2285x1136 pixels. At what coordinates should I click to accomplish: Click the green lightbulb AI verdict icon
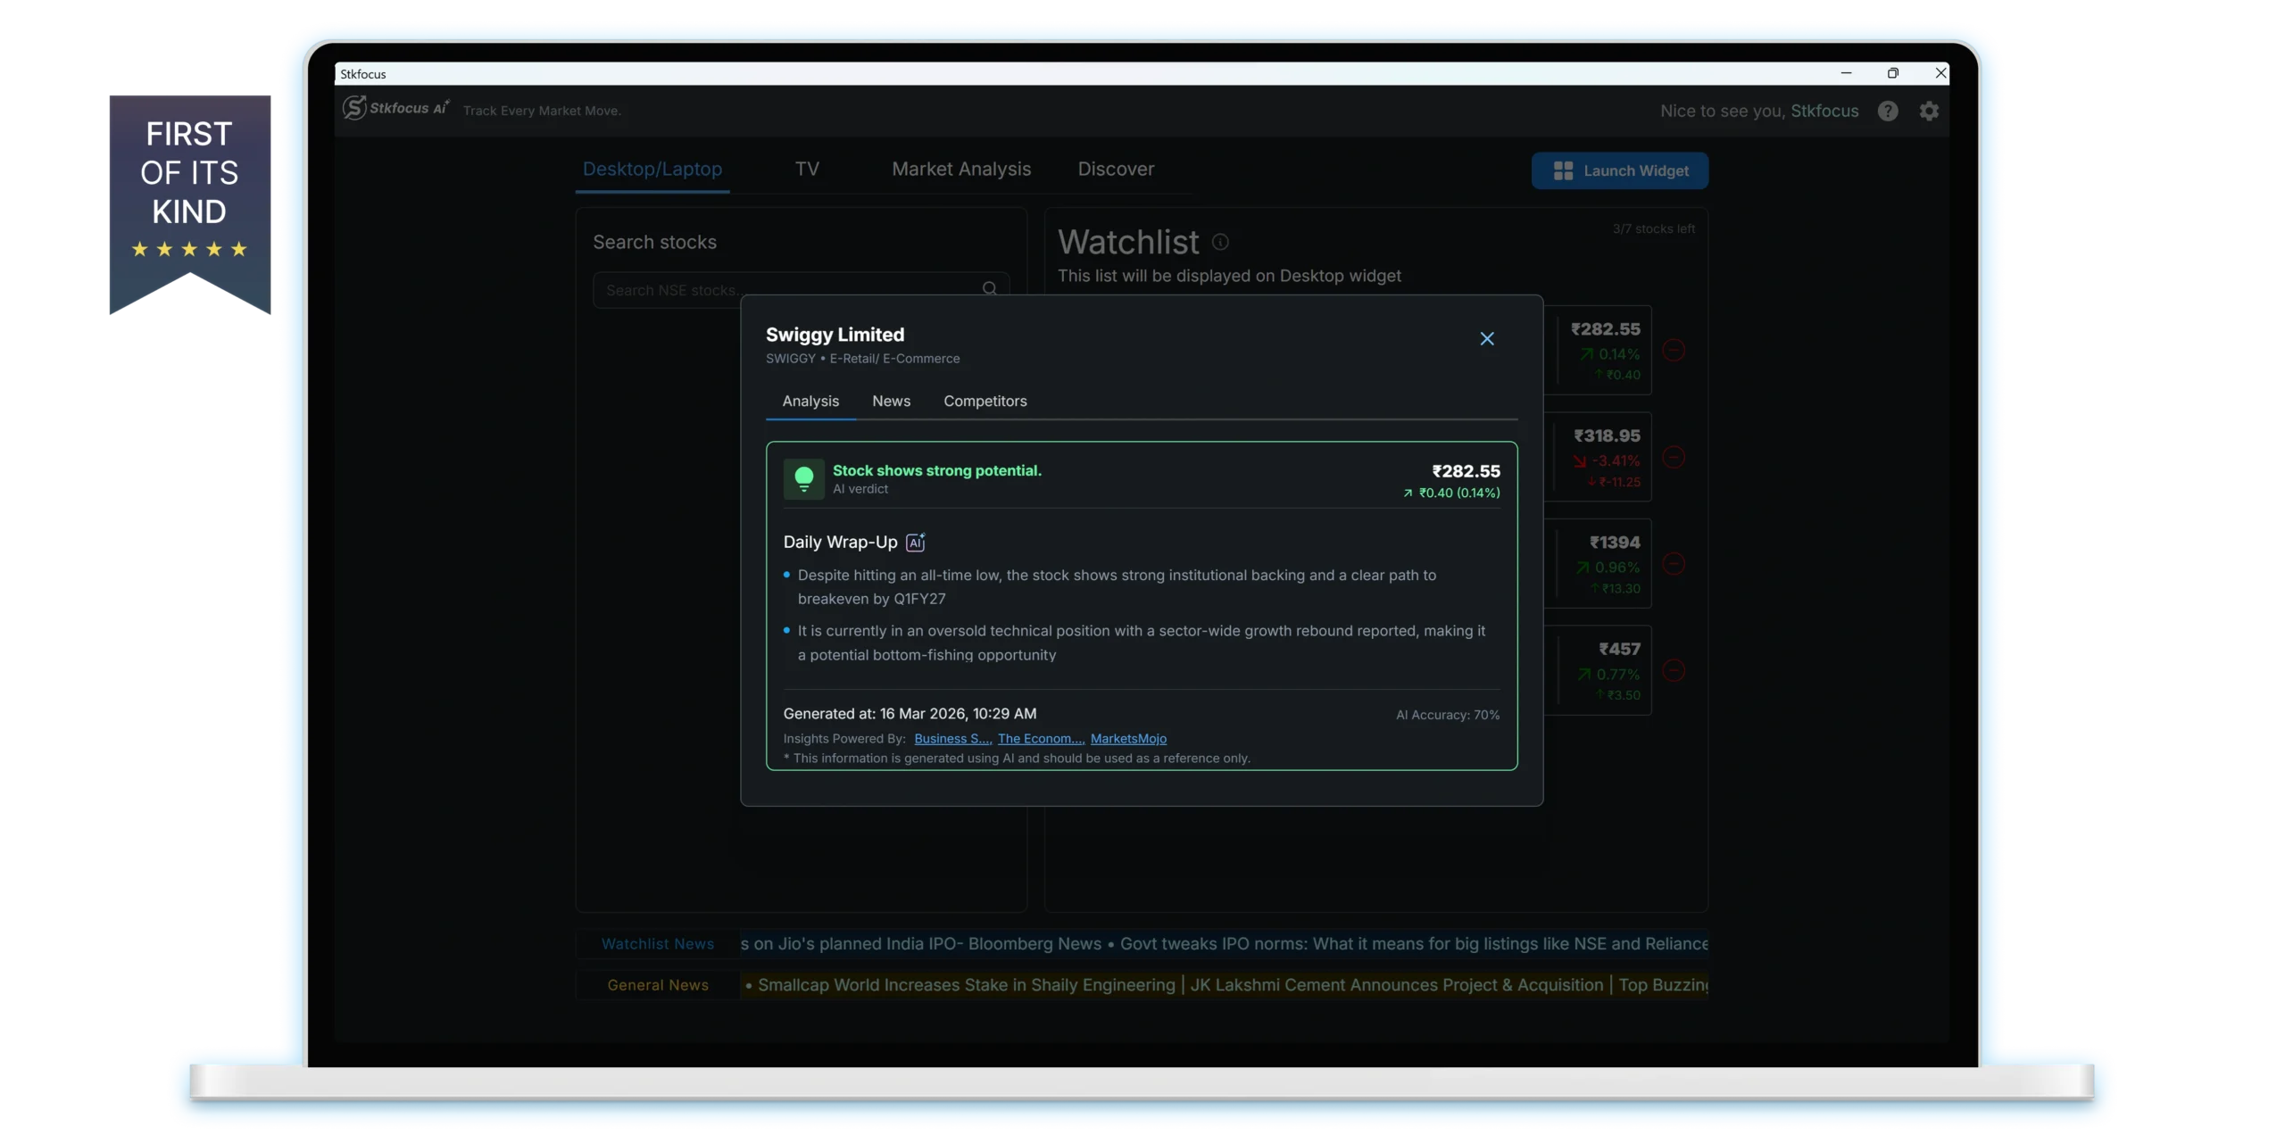coord(803,479)
